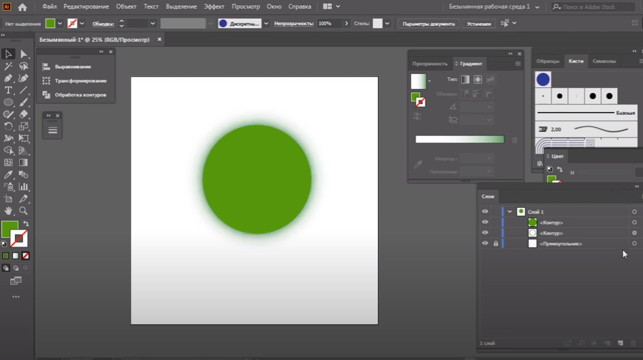Open the gradient preset dropdown arrow

(x=429, y=81)
